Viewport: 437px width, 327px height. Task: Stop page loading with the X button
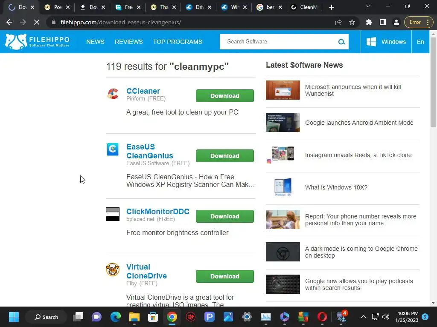[37, 22]
